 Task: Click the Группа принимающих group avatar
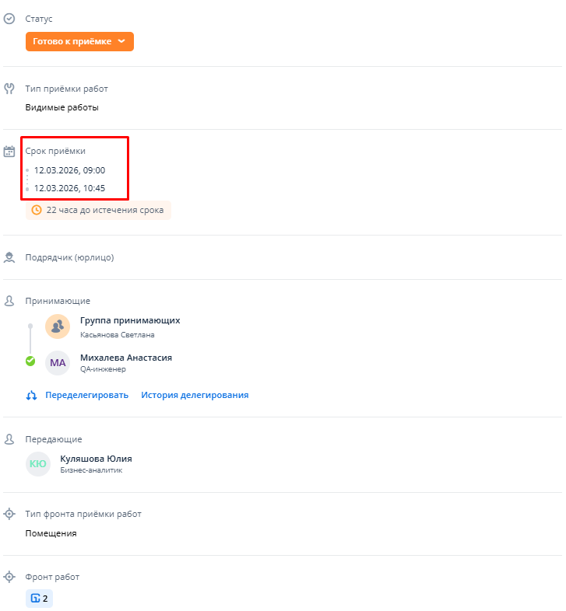click(x=58, y=326)
